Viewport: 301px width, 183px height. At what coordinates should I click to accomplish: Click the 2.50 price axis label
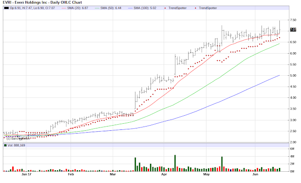(x=293, y=131)
